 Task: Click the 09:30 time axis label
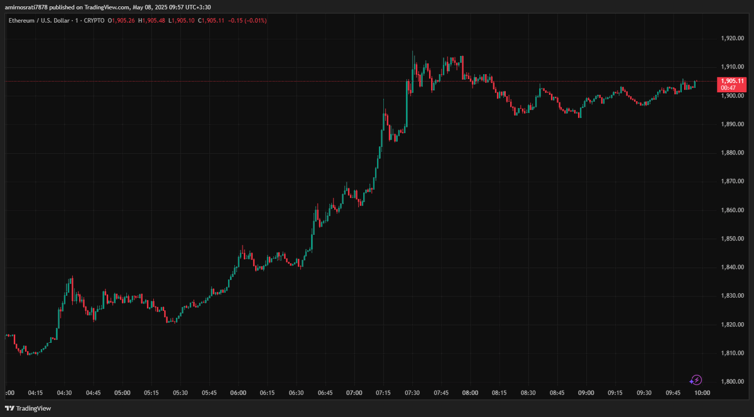pos(644,393)
